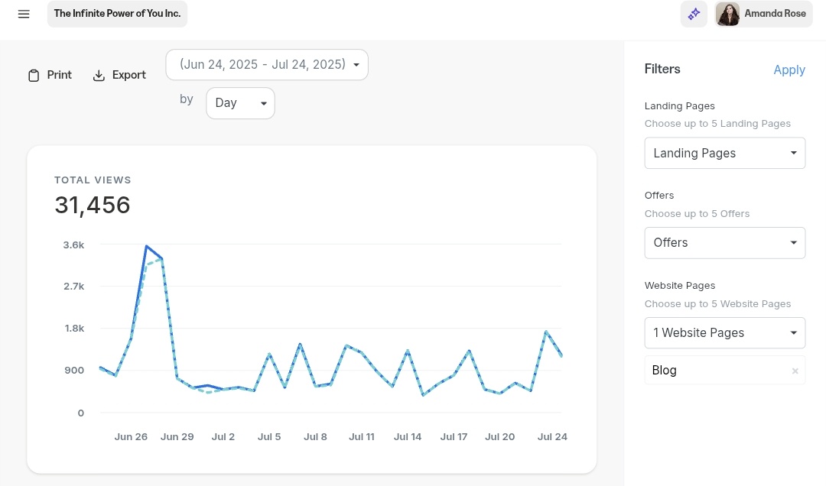Apply the selected filters
Image resolution: width=826 pixels, height=486 pixels.
789,70
